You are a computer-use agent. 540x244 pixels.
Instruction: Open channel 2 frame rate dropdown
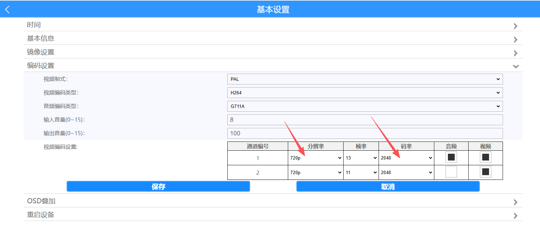361,172
